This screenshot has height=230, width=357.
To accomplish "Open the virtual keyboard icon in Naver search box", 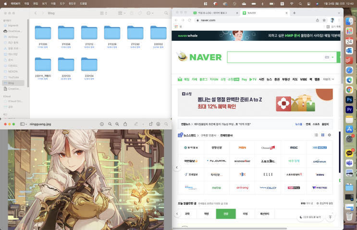I will point(327,57).
